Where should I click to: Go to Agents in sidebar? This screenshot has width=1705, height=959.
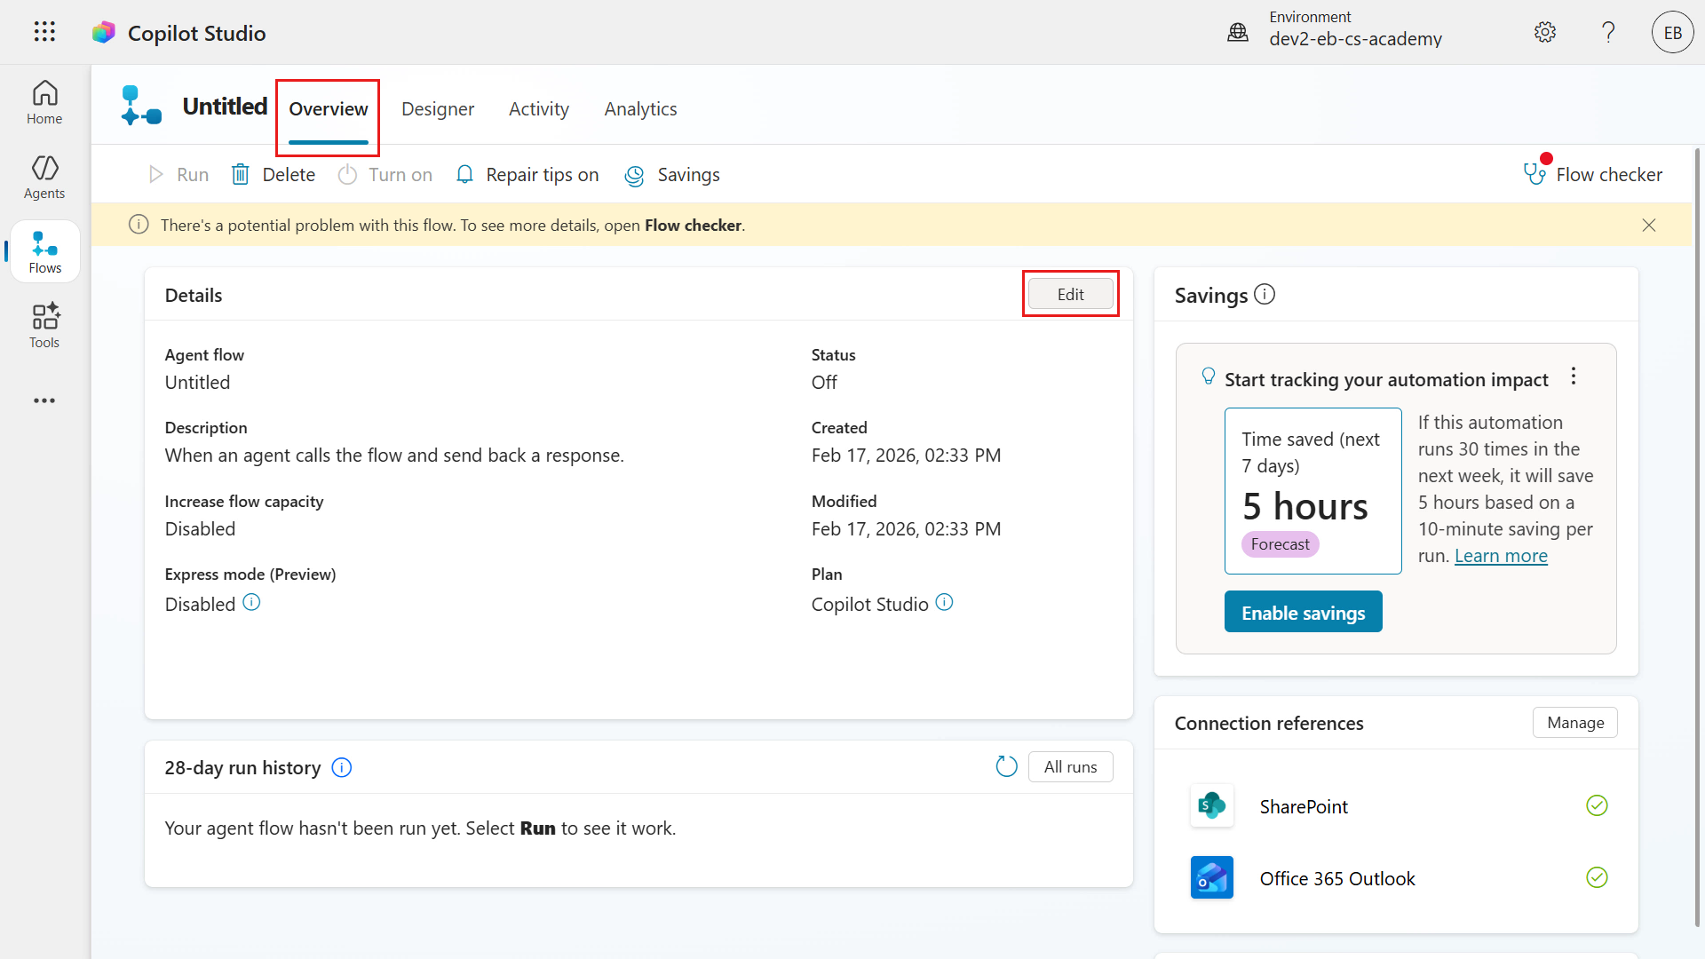coord(44,177)
